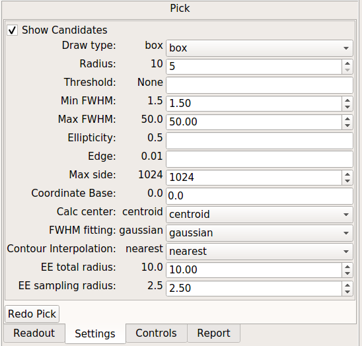Click the Edge input field

click(x=259, y=159)
